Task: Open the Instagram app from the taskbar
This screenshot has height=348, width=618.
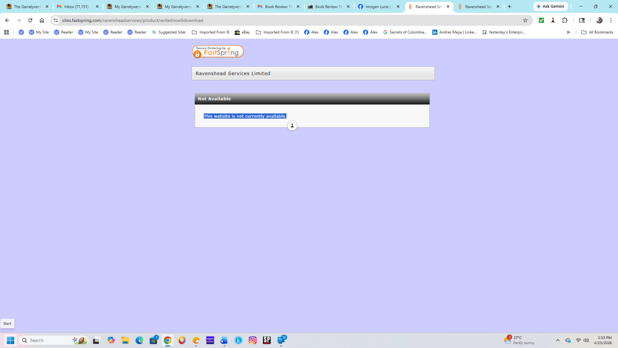Action: (x=252, y=340)
